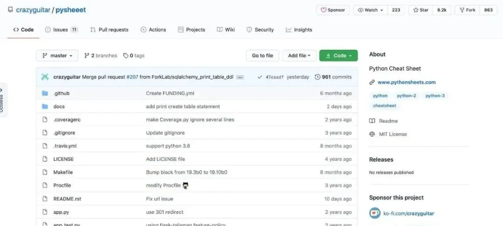Viewport: 503px width, 226px height.
Task: Open commit message 'Create FUNDING.yml'
Action: coord(170,93)
